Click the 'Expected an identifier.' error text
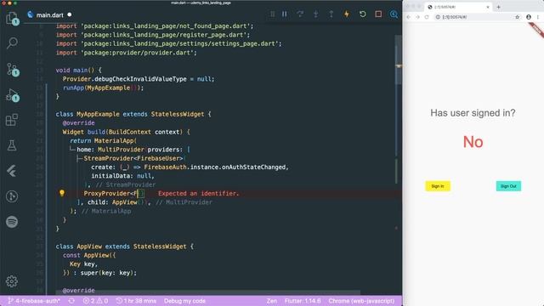The width and height of the screenshot is (544, 306). [x=198, y=193]
